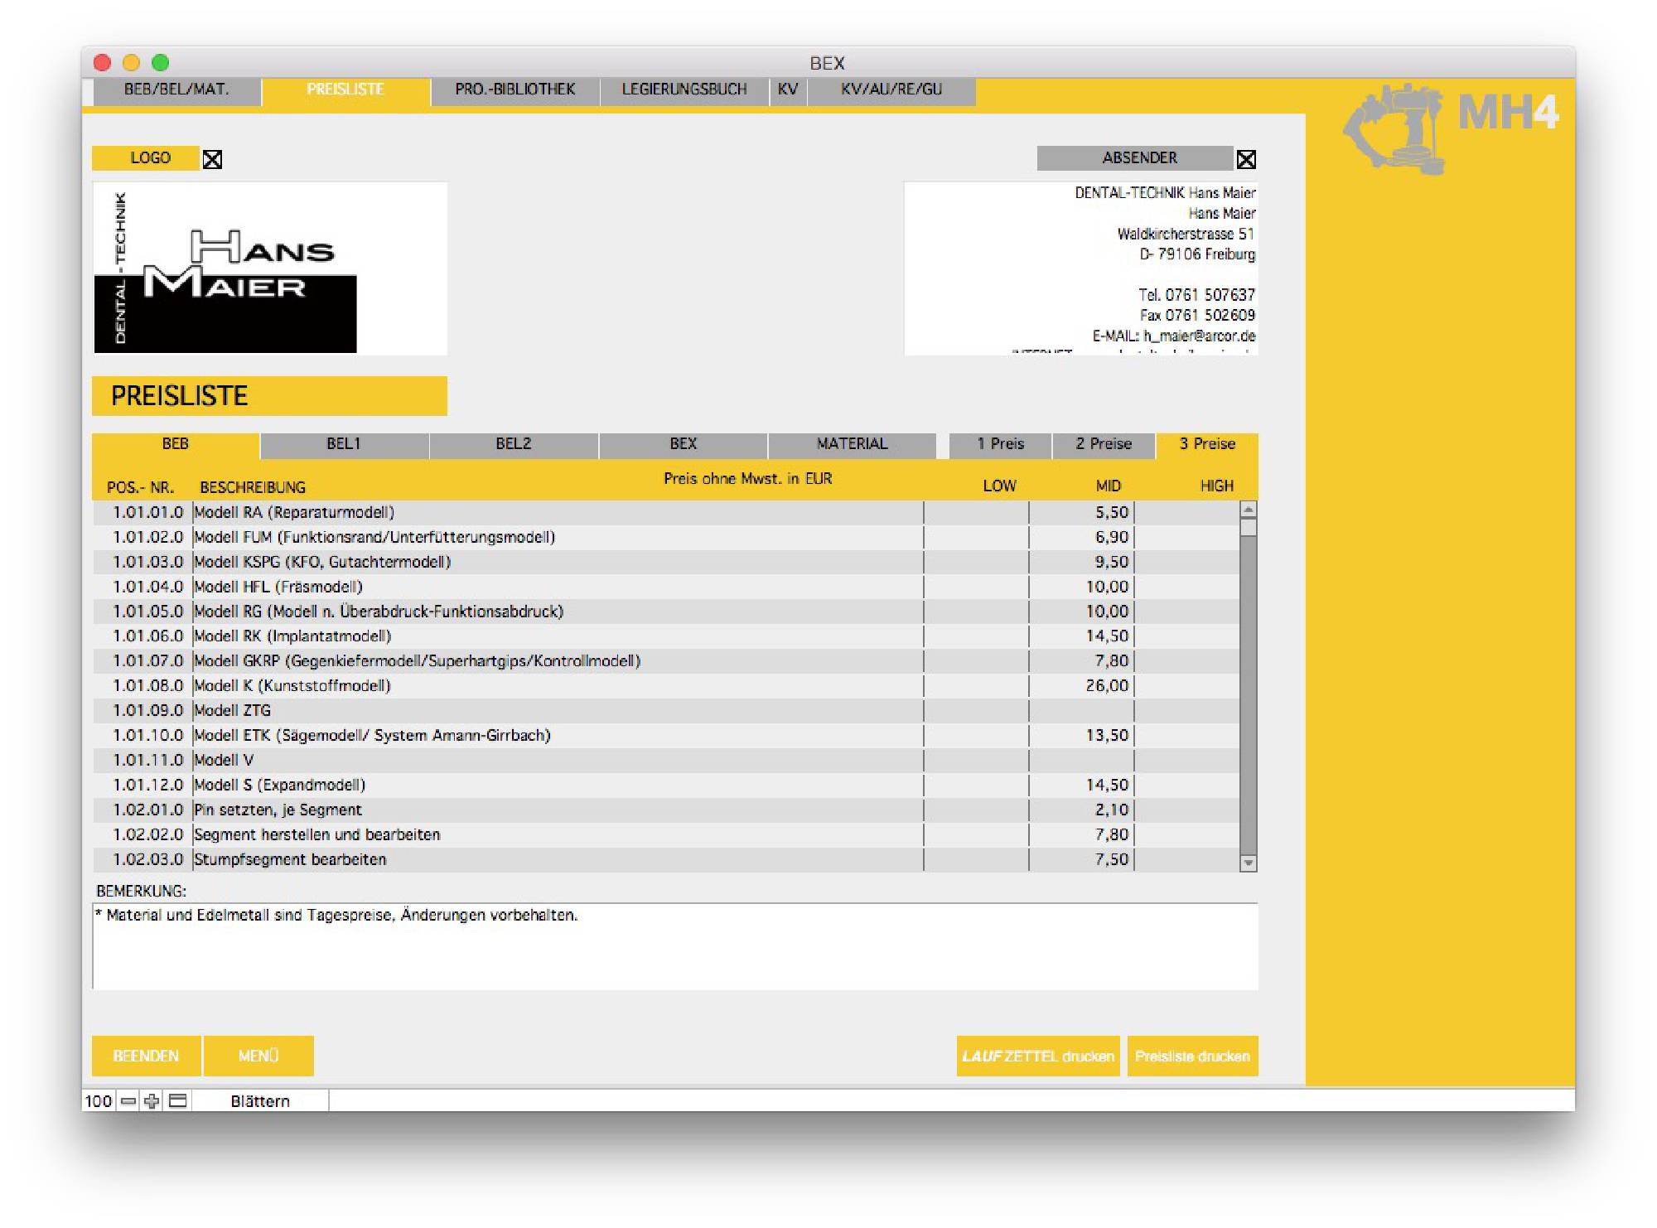Click the zoom out minus icon

click(x=128, y=1101)
